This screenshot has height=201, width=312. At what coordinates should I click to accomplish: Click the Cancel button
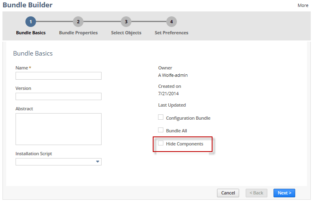tap(228, 193)
